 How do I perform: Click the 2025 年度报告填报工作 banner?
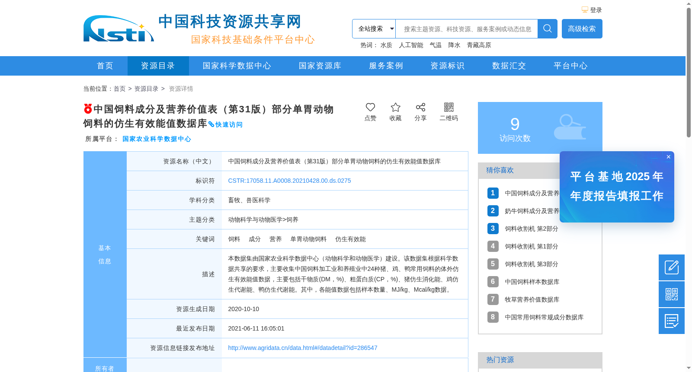click(x=617, y=187)
